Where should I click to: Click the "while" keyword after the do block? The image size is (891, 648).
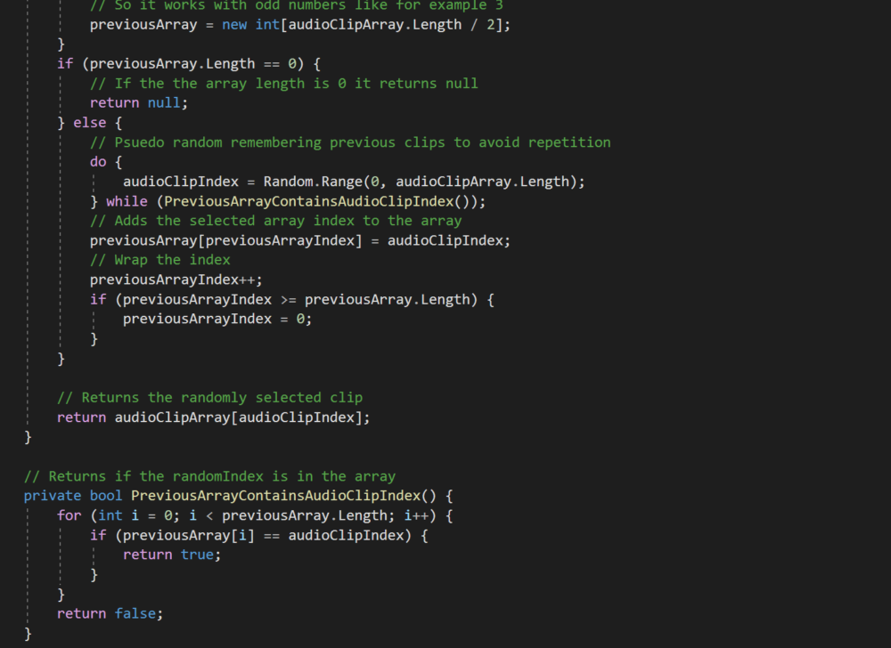coord(127,201)
